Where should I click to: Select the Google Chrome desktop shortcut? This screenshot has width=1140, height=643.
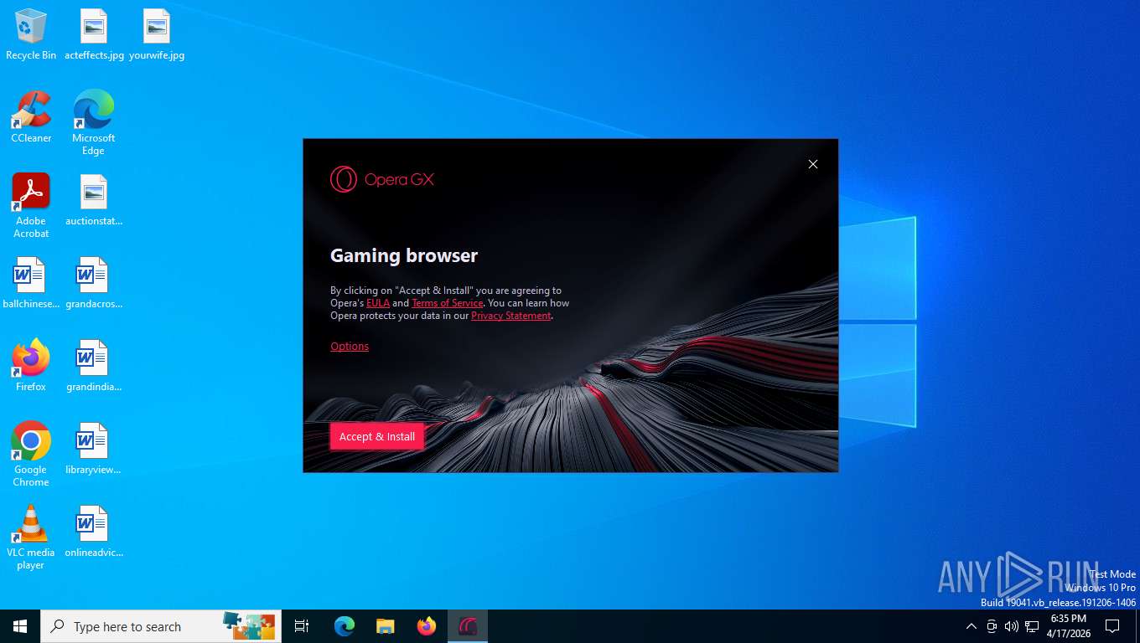pyautogui.click(x=31, y=455)
